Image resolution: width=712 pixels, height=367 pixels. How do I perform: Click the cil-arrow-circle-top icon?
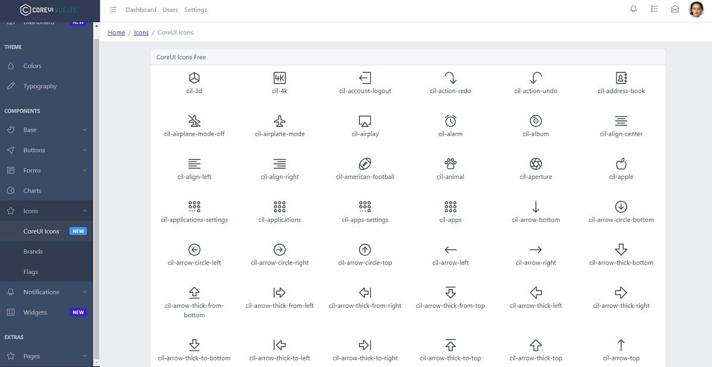tap(365, 250)
